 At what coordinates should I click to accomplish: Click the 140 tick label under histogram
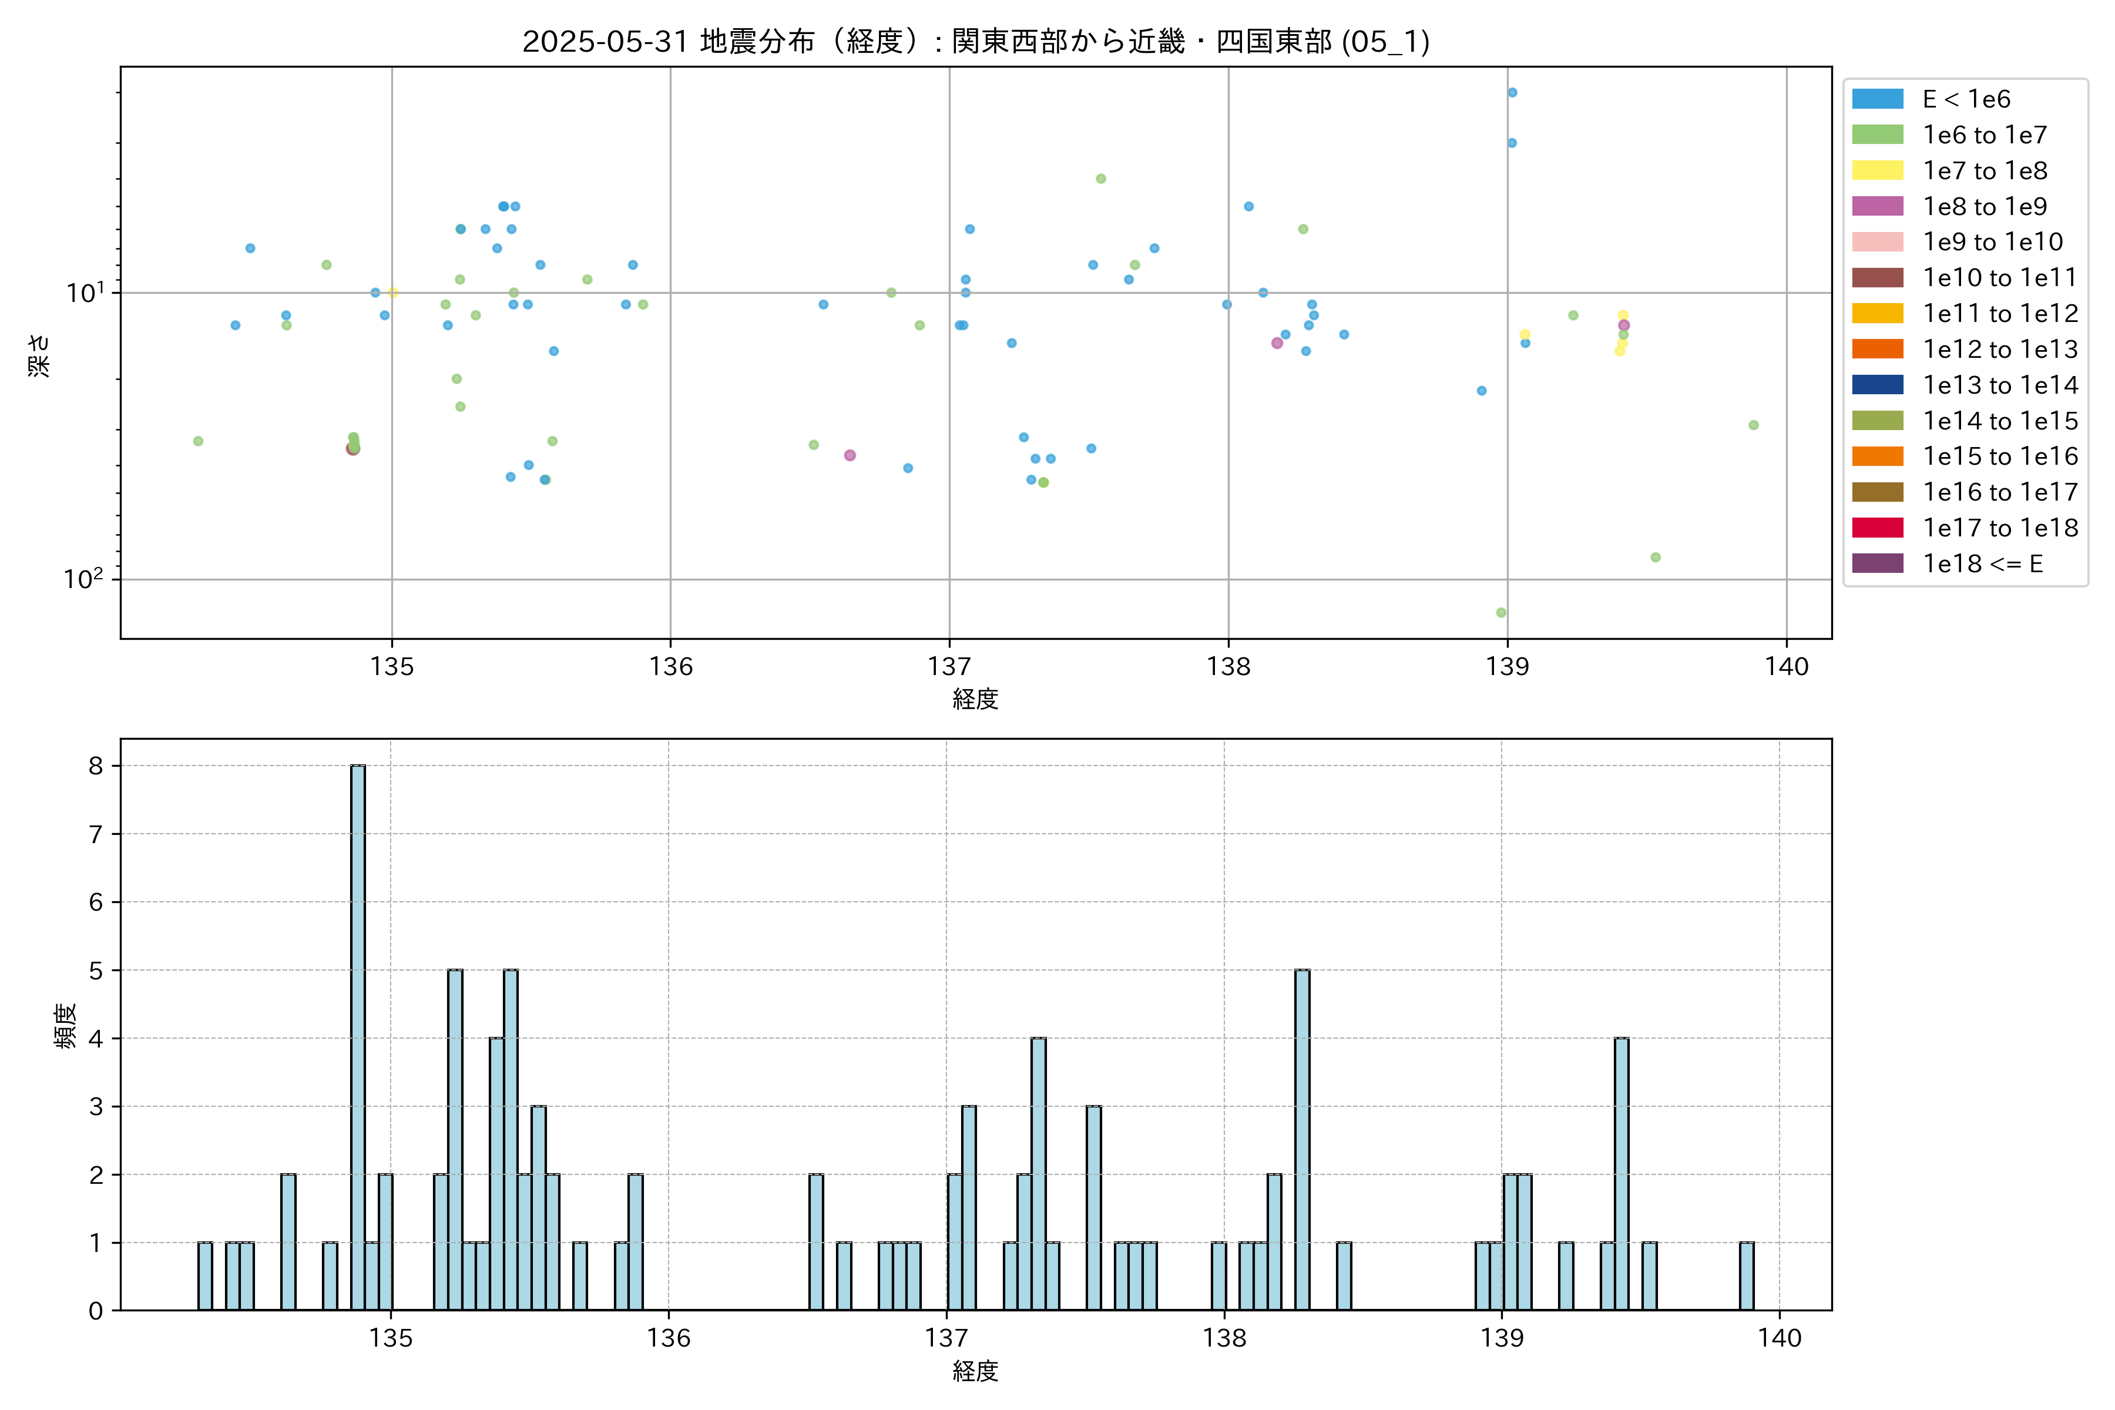point(1780,1339)
